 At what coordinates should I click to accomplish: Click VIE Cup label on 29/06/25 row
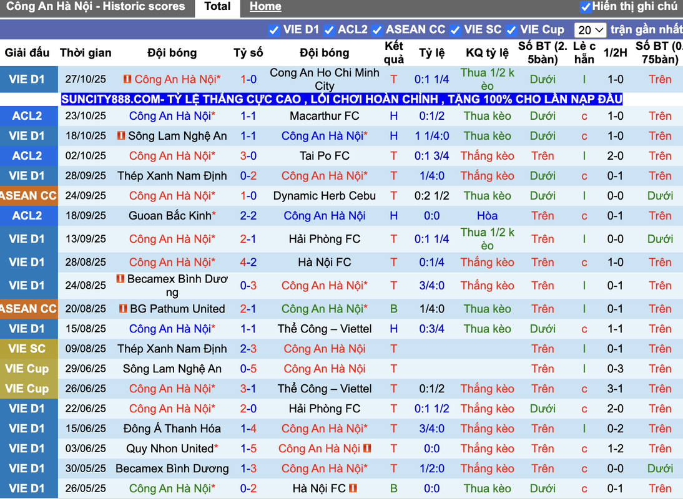click(27, 369)
